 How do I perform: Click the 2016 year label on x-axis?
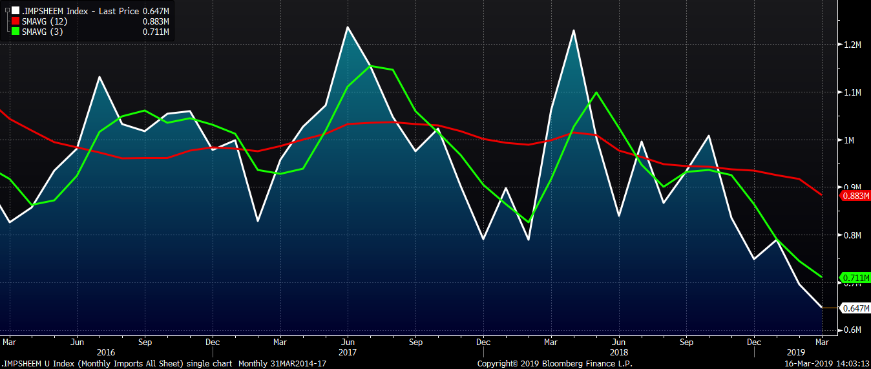tap(105, 352)
